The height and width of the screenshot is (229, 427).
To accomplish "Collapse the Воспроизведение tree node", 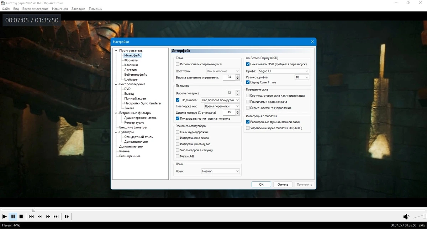I will (116, 84).
